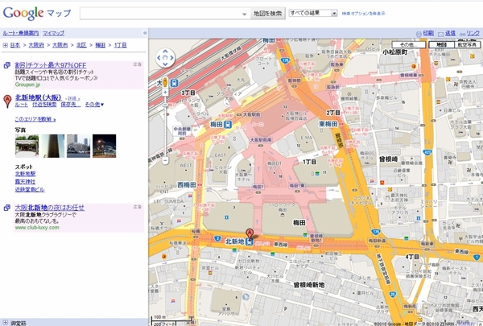Viewport: 483px width, 326px height.
Task: Click the envelope icon for 送信
Action: [441, 34]
